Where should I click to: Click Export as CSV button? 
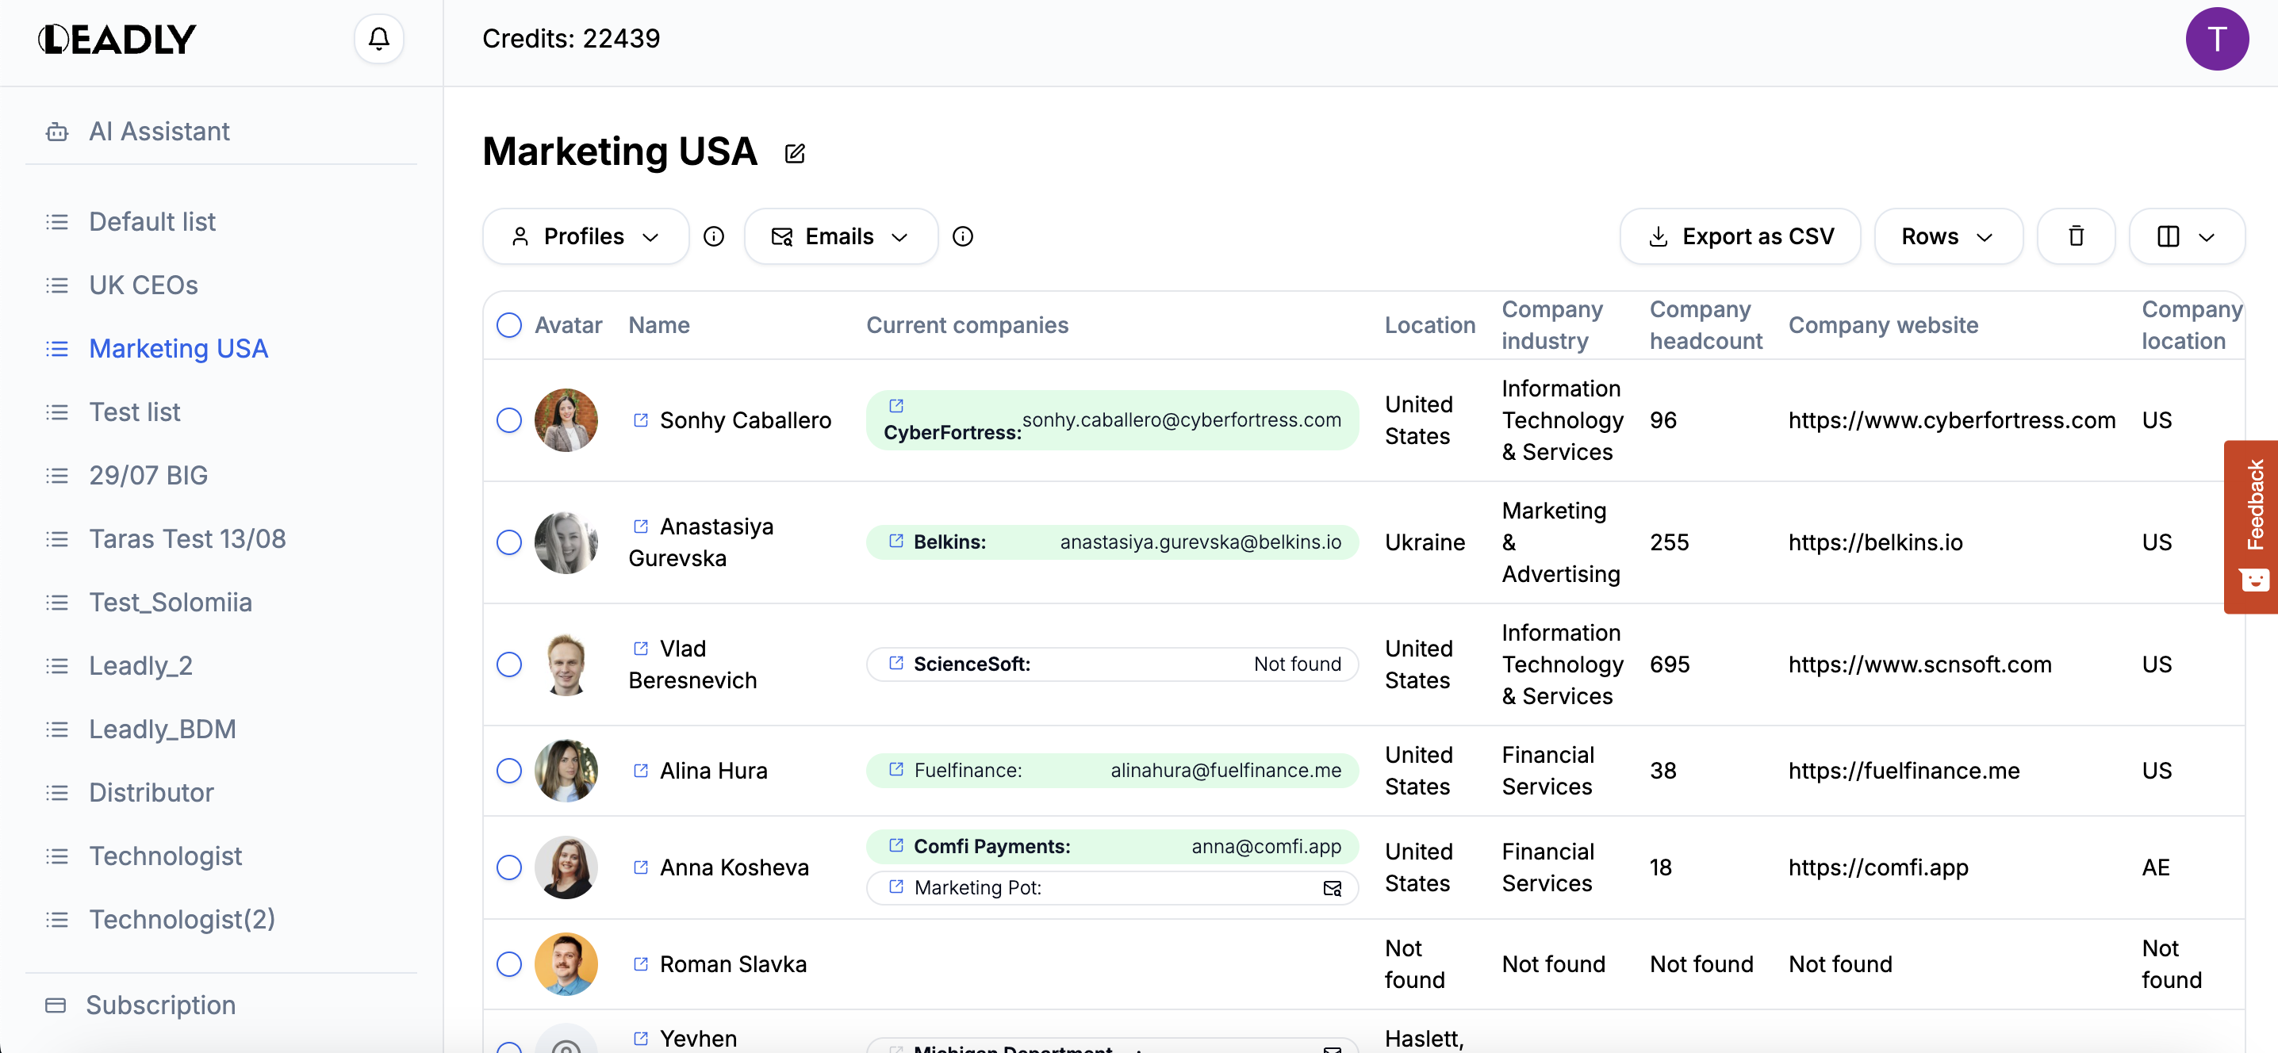(1739, 236)
